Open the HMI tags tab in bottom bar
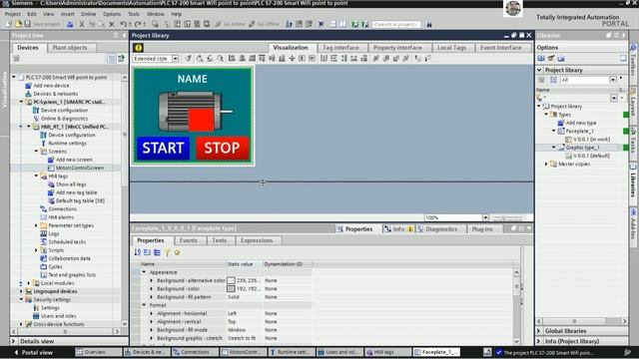This screenshot has width=639, height=359. [387, 352]
